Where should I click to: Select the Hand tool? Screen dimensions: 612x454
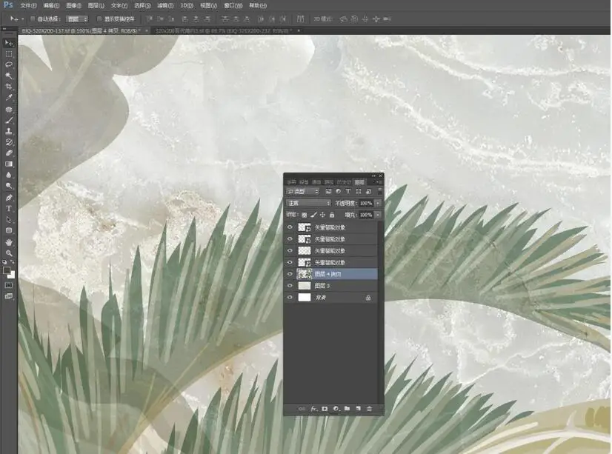9,243
